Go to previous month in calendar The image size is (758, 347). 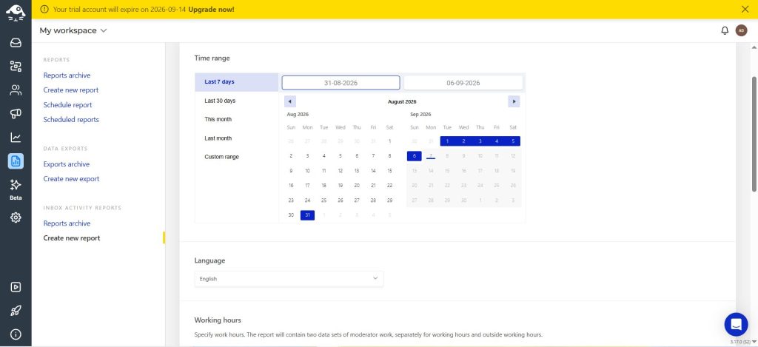click(290, 101)
